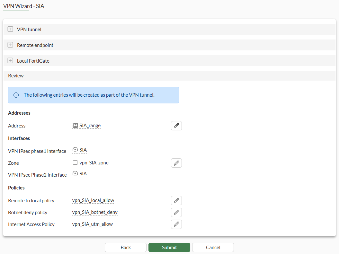Go Back to the previous step
The height and width of the screenshot is (254, 339).
[x=126, y=248]
